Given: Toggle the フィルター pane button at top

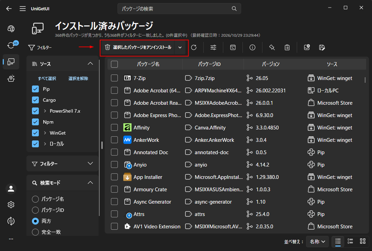Looking at the screenshot, I should coord(40,48).
